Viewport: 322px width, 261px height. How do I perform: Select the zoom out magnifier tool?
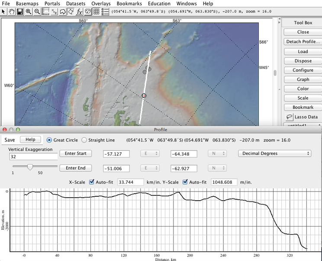(37, 11)
